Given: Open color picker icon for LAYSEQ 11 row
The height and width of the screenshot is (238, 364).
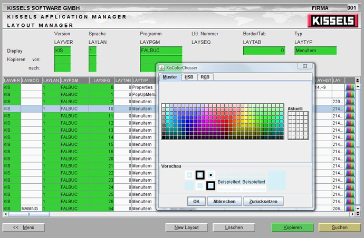Looking at the screenshot, I should (350, 116).
